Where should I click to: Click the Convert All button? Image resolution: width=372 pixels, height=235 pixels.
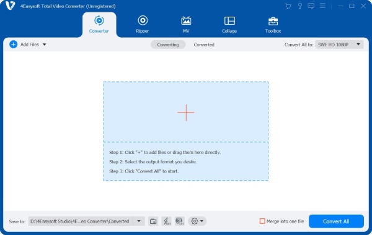(x=336, y=221)
